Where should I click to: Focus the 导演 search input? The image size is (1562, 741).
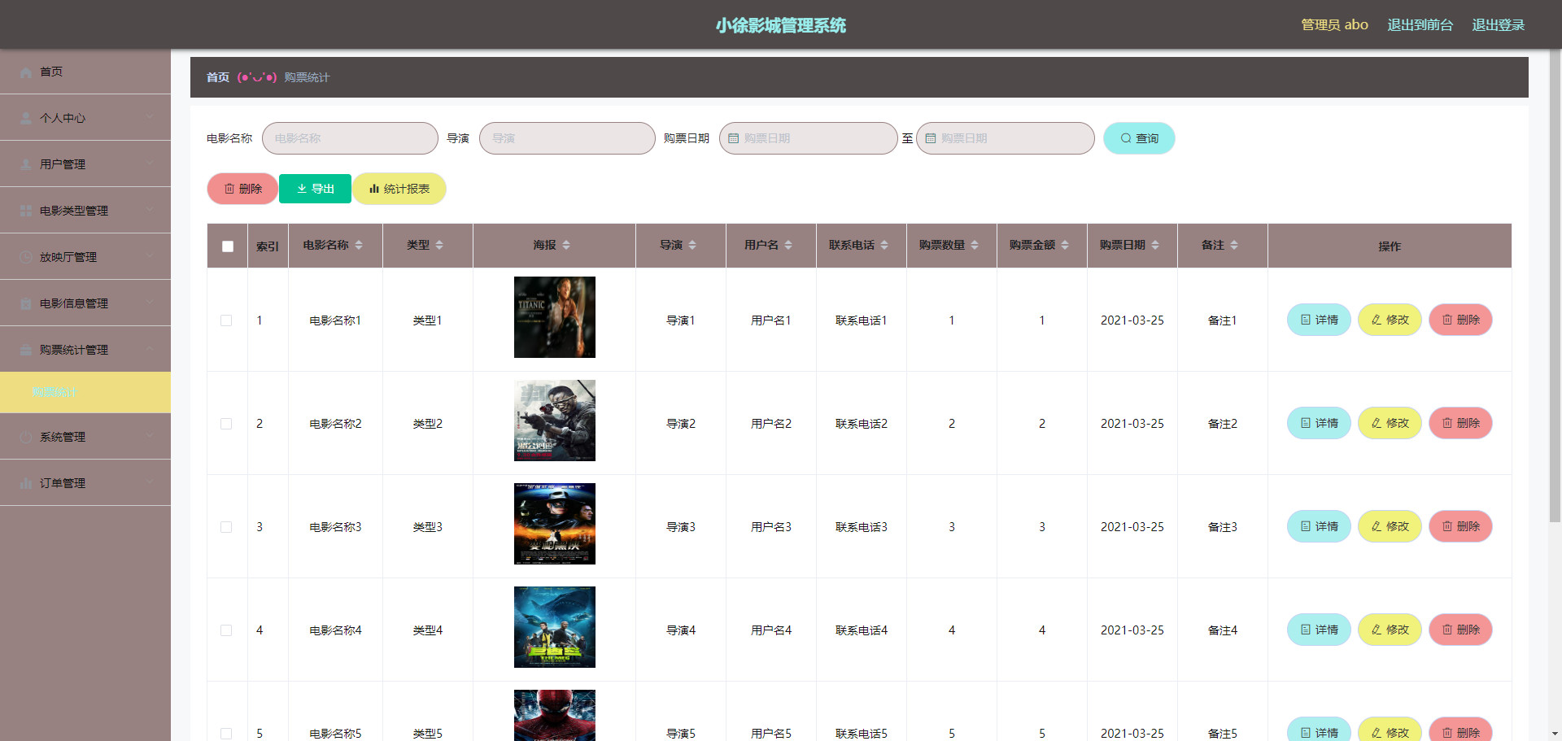point(567,138)
